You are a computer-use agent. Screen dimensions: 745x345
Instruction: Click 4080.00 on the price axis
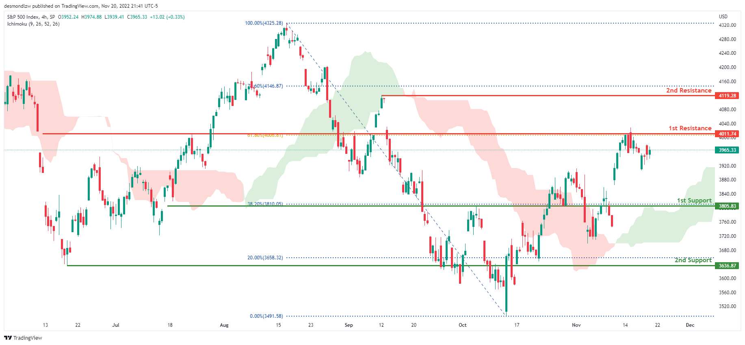pos(727,110)
